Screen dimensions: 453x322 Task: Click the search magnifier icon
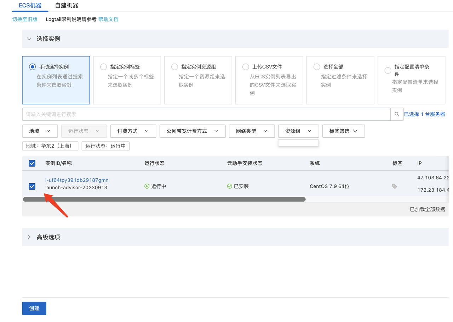(x=397, y=114)
